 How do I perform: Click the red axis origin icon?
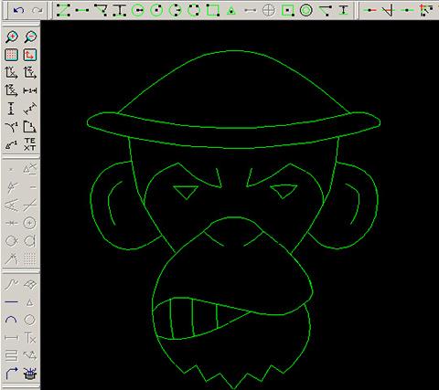(30, 55)
